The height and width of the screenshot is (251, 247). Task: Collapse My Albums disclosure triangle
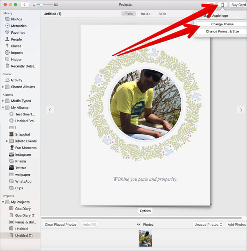pyautogui.click(x=3, y=108)
